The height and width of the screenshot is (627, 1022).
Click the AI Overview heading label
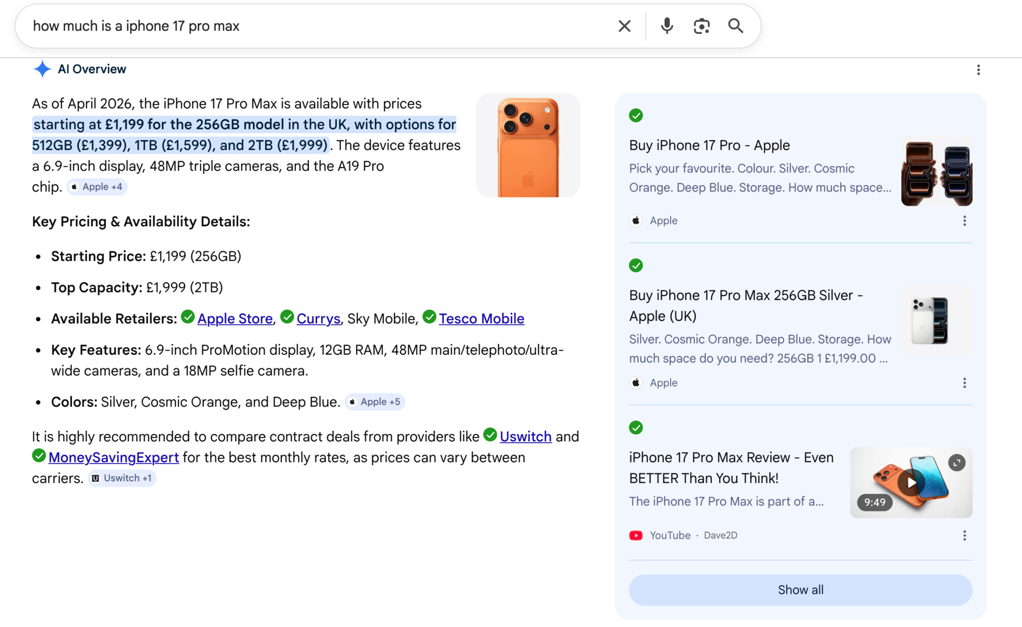tap(92, 69)
